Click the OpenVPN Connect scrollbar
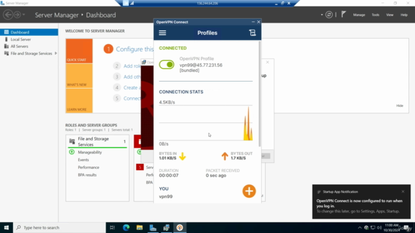The height and width of the screenshot is (233, 415). [259, 94]
